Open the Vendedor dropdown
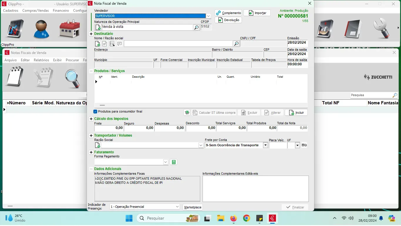This screenshot has width=401, height=226. coord(208,16)
